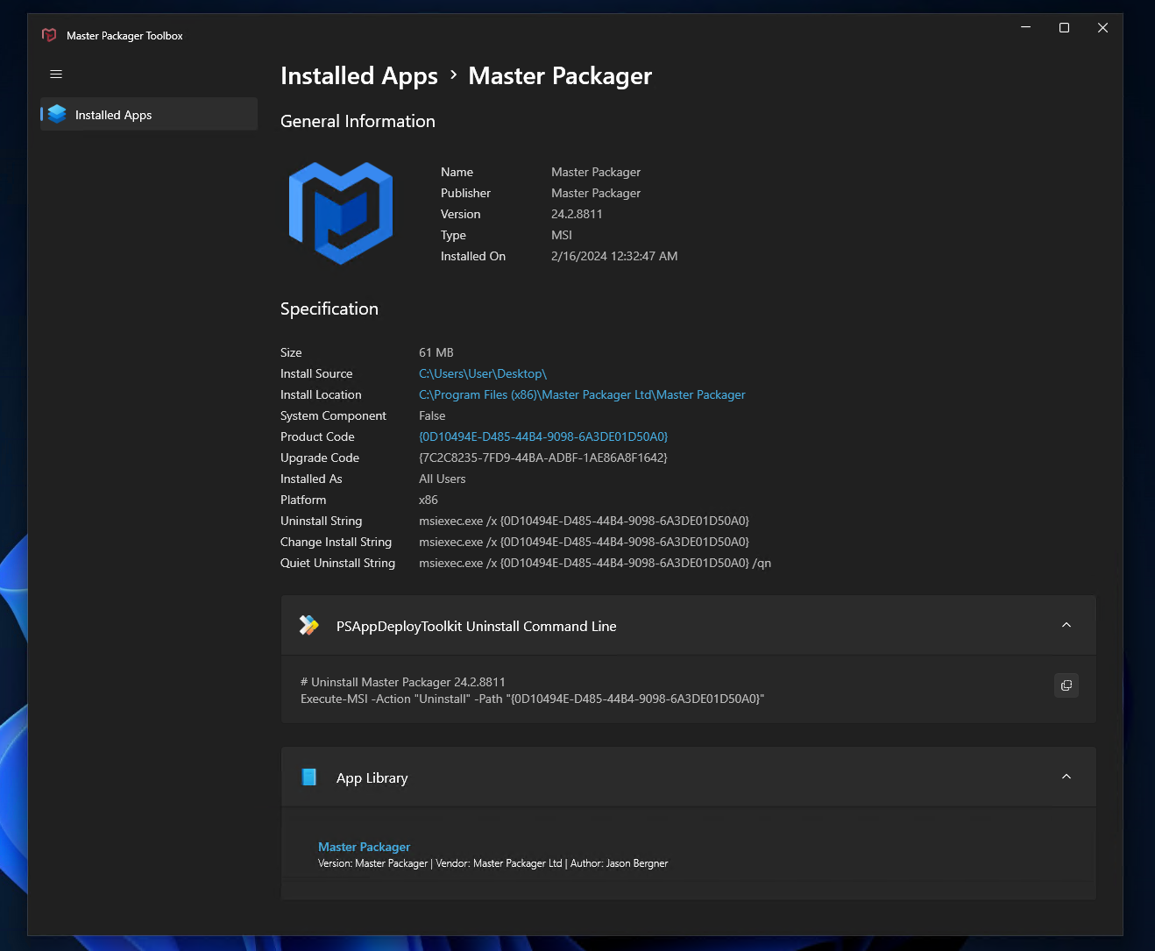The image size is (1155, 951).
Task: Click the Uninstall String msiexec value
Action: [584, 521]
